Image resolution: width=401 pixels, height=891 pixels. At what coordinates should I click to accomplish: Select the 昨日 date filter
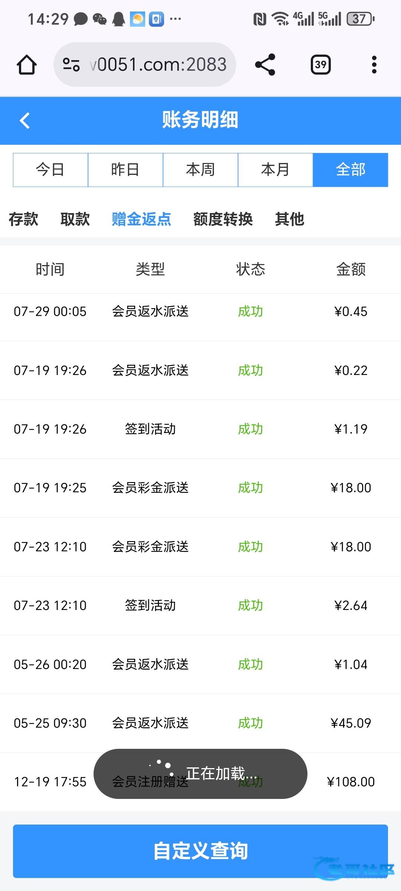tap(125, 170)
